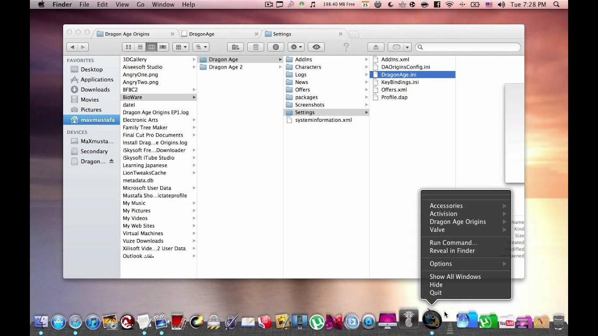
Task: Click the Finder forward navigation arrow
Action: (x=83, y=47)
